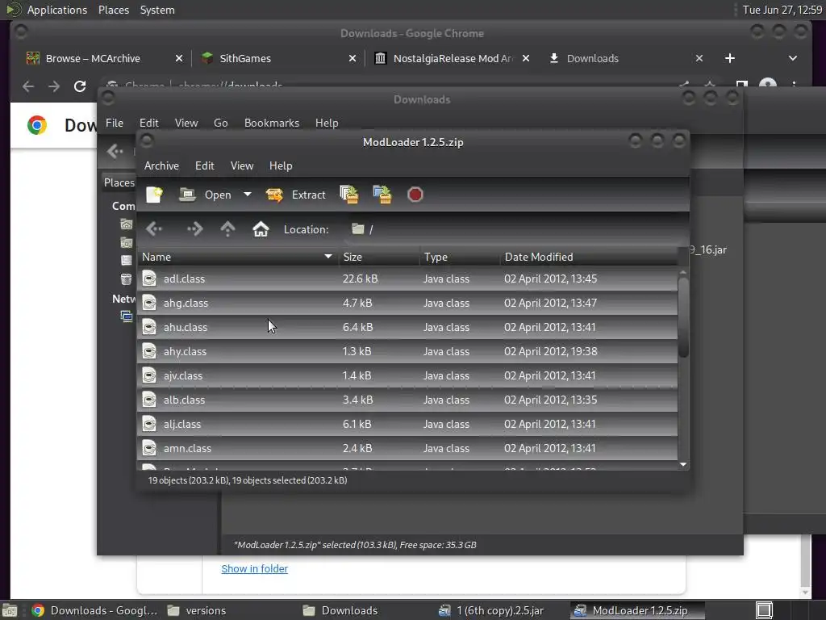
Task: Extract files from the archive
Action: click(296, 195)
